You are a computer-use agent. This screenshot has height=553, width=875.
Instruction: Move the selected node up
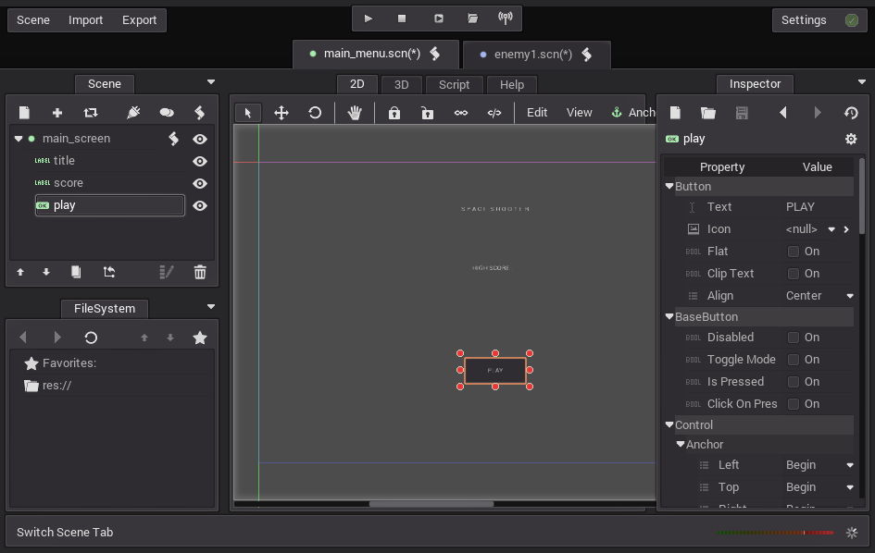[x=20, y=272]
